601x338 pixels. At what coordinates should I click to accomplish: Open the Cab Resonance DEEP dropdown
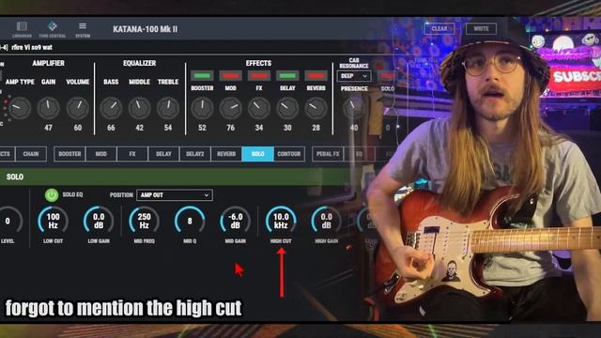(354, 76)
